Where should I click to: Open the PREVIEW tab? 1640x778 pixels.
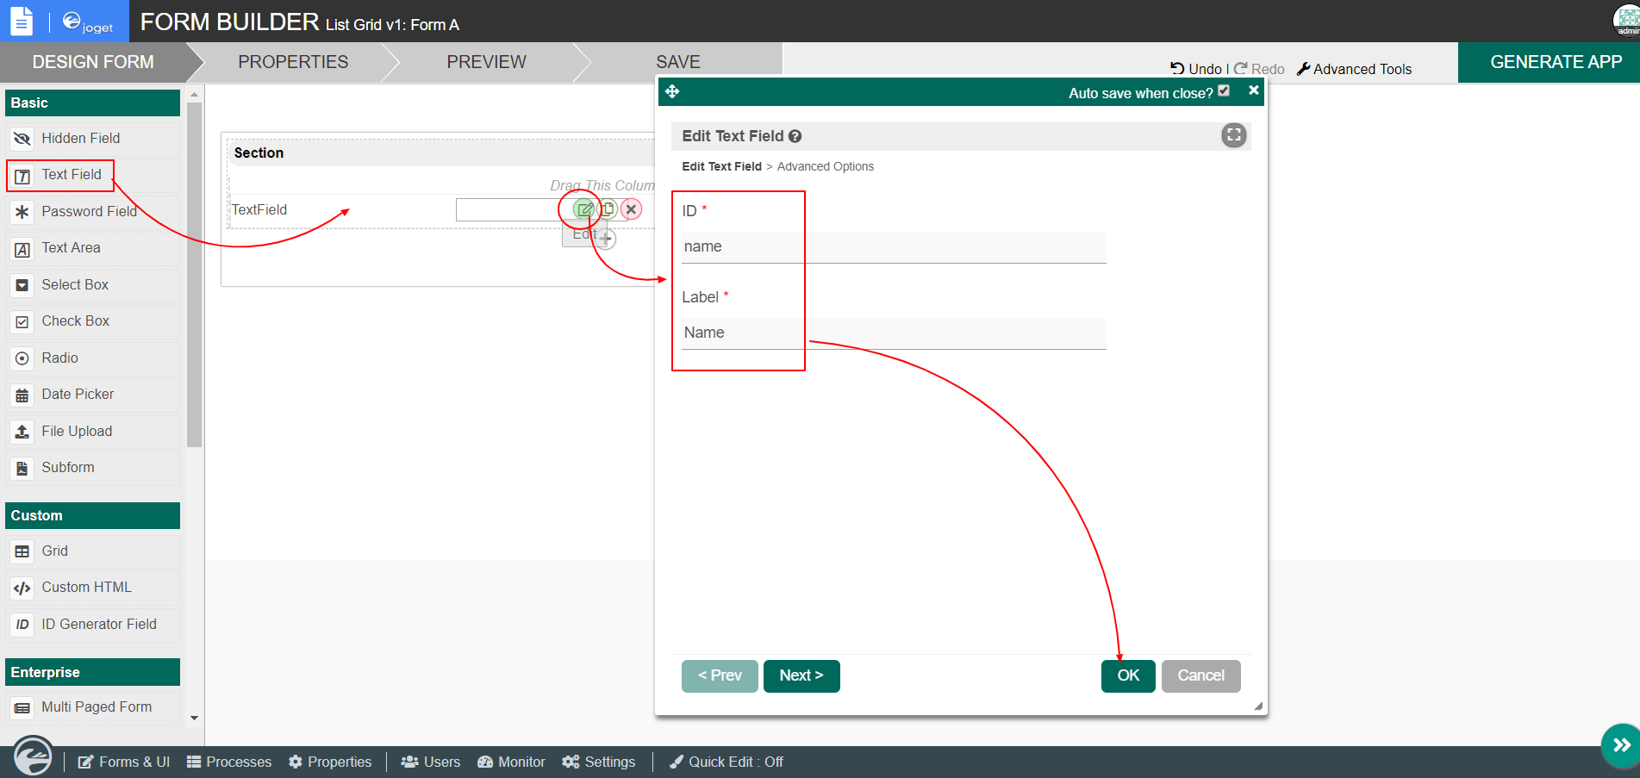tap(486, 62)
